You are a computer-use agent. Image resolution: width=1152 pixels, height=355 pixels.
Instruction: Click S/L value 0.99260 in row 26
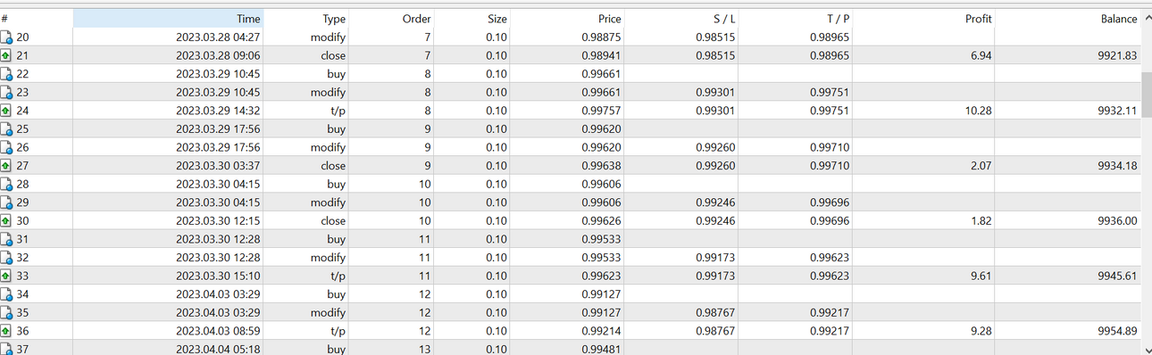coord(716,147)
